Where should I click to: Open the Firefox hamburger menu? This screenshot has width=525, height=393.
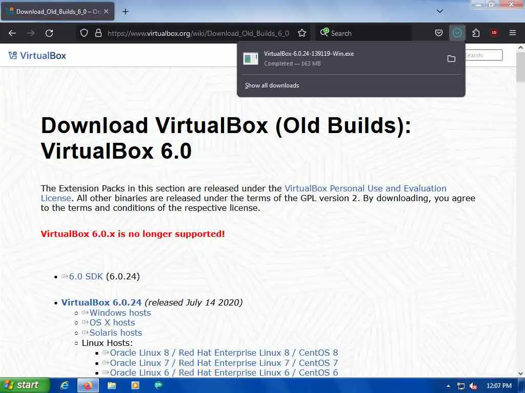pos(512,33)
